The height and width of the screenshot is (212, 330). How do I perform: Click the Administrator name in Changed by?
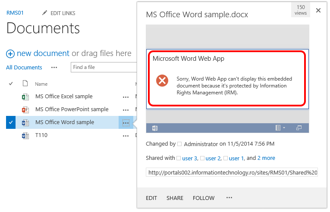click(x=201, y=144)
